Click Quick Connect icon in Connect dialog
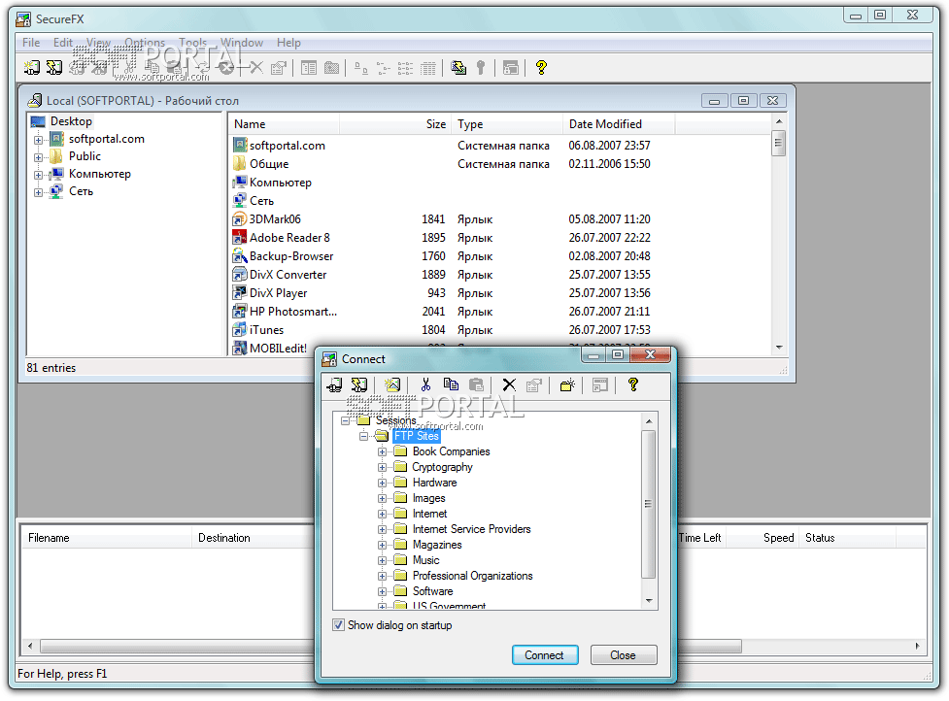The width and height of the screenshot is (949, 701). 358,384
